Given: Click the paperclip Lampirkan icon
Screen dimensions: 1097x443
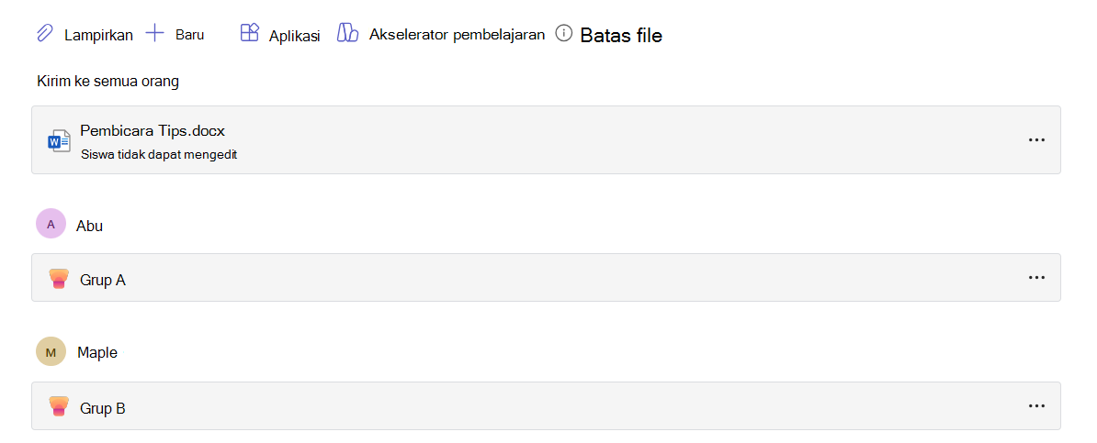Looking at the screenshot, I should pyautogui.click(x=45, y=34).
